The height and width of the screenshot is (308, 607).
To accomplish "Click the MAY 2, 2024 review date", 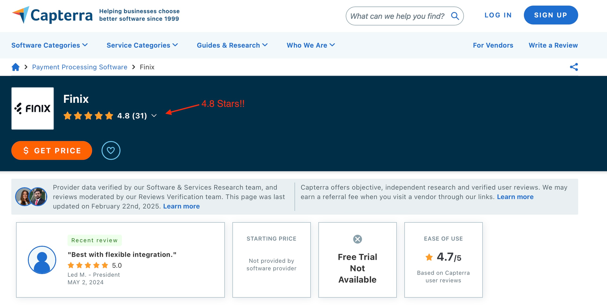I will pyautogui.click(x=86, y=282).
